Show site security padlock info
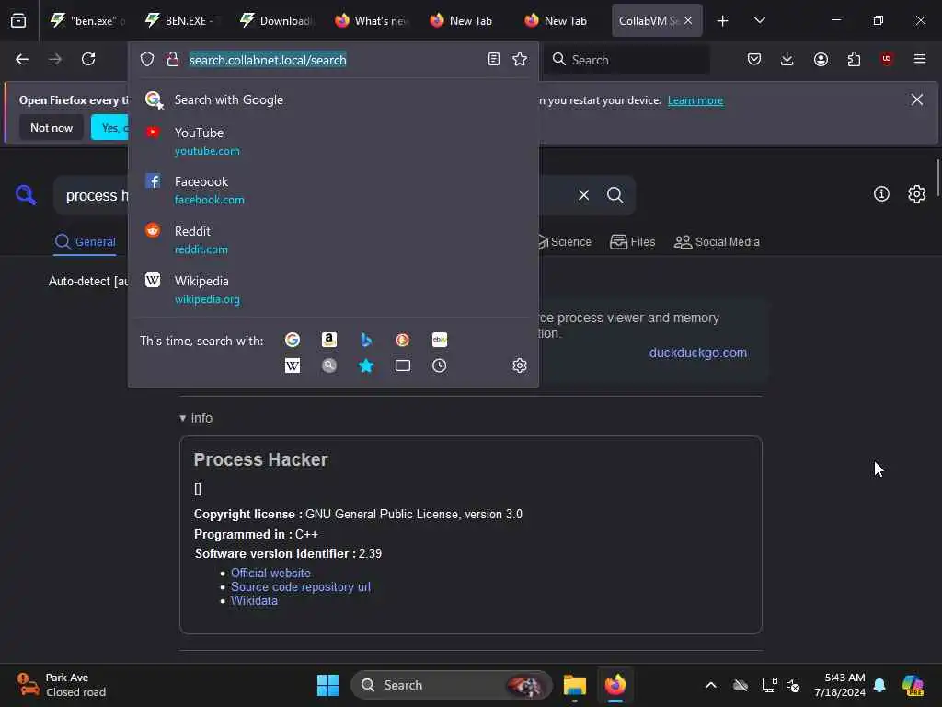Screen dimensions: 942x707 pos(173,59)
